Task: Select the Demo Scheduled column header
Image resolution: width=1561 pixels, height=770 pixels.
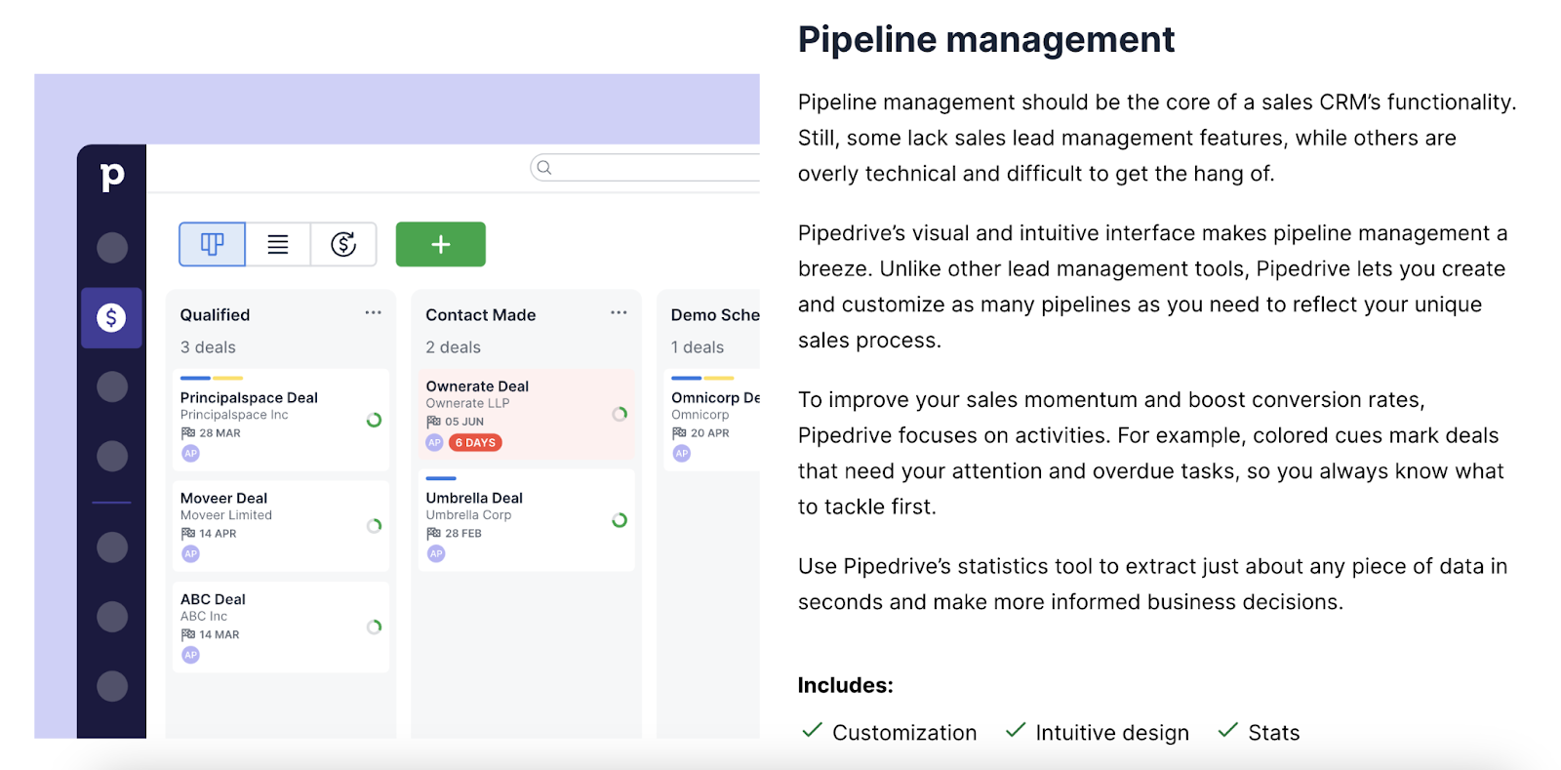Action: [x=714, y=315]
